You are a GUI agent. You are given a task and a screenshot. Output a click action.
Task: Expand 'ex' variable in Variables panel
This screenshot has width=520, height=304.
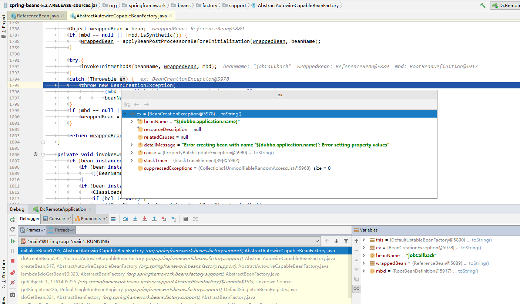coord(364,248)
